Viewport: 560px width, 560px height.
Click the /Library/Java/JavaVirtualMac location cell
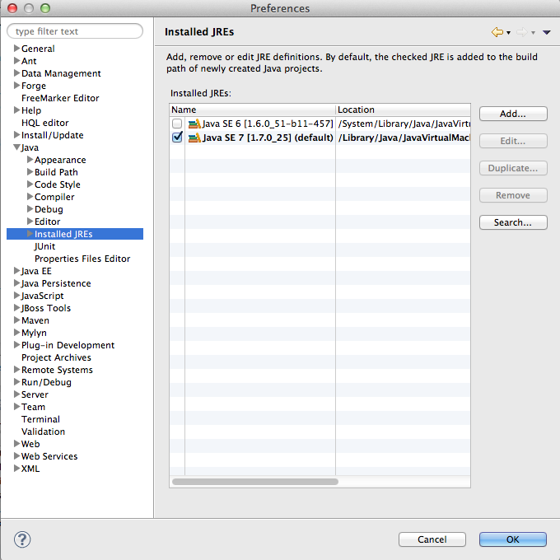point(404,138)
